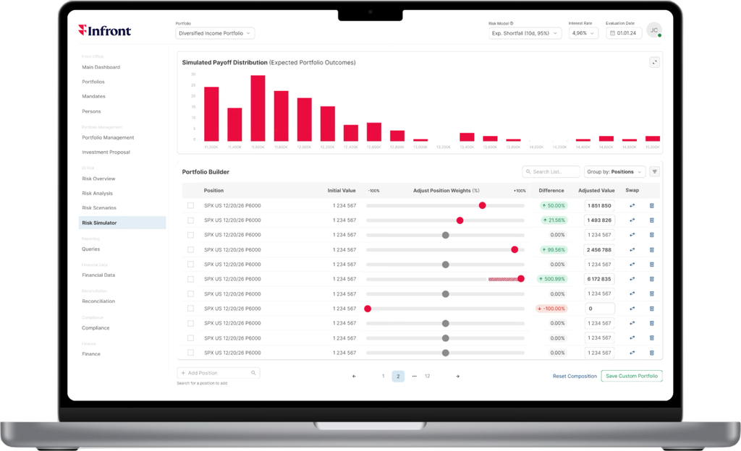Click Reset Composition
This screenshot has width=741, height=451.
pyautogui.click(x=575, y=376)
